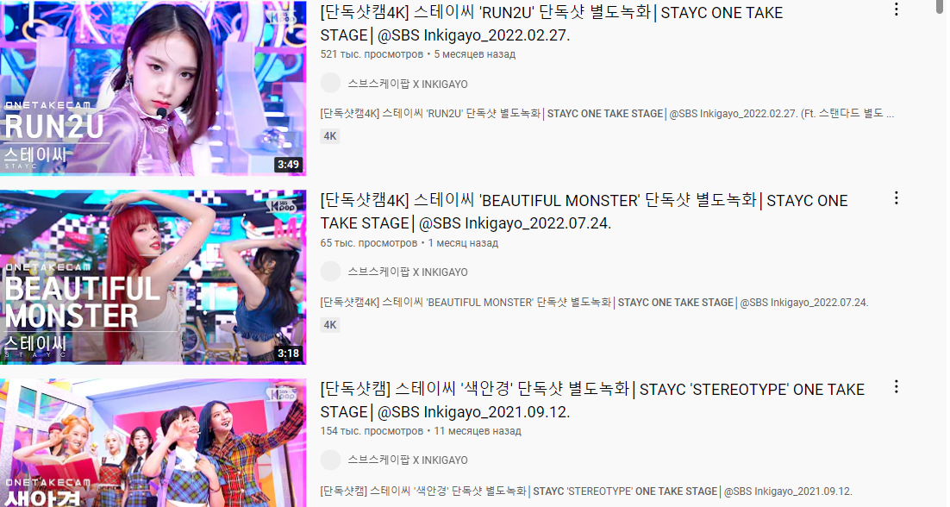Viewport: 950px width, 507px height.
Task: Click the channel avatar under the STEREOTYPE video
Action: point(330,460)
